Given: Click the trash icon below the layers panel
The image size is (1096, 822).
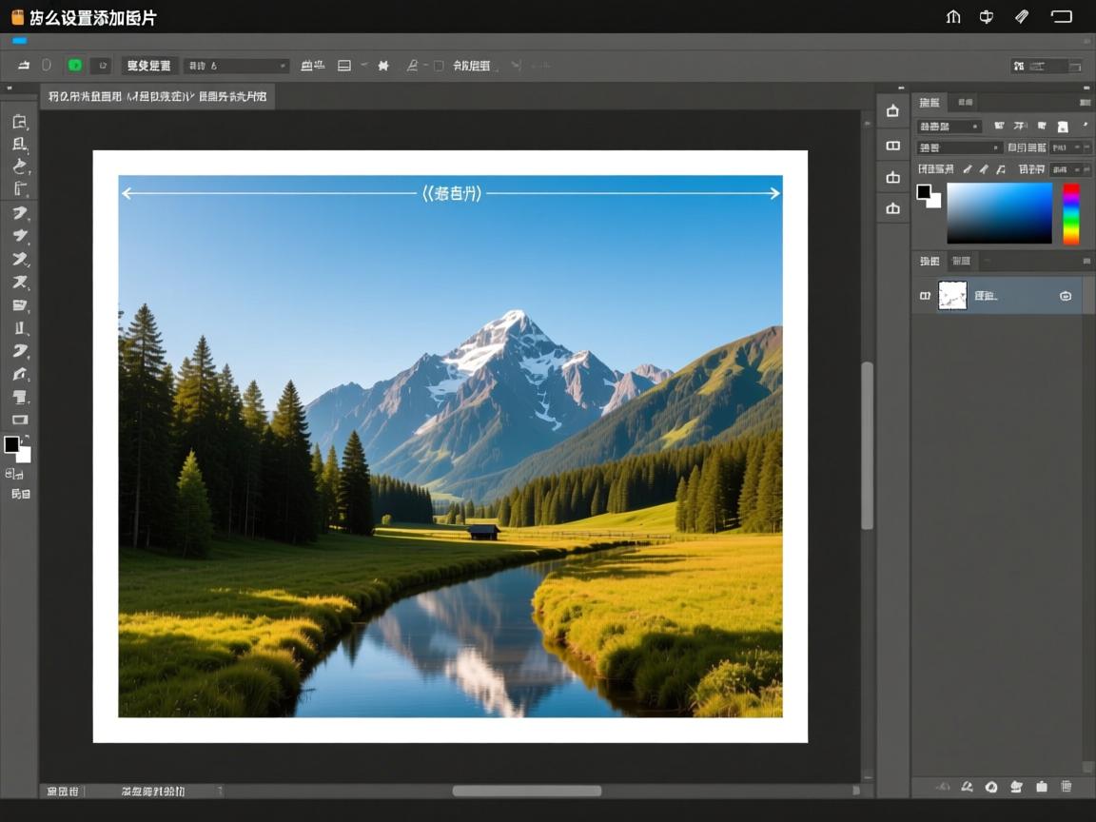Looking at the screenshot, I should [1066, 787].
